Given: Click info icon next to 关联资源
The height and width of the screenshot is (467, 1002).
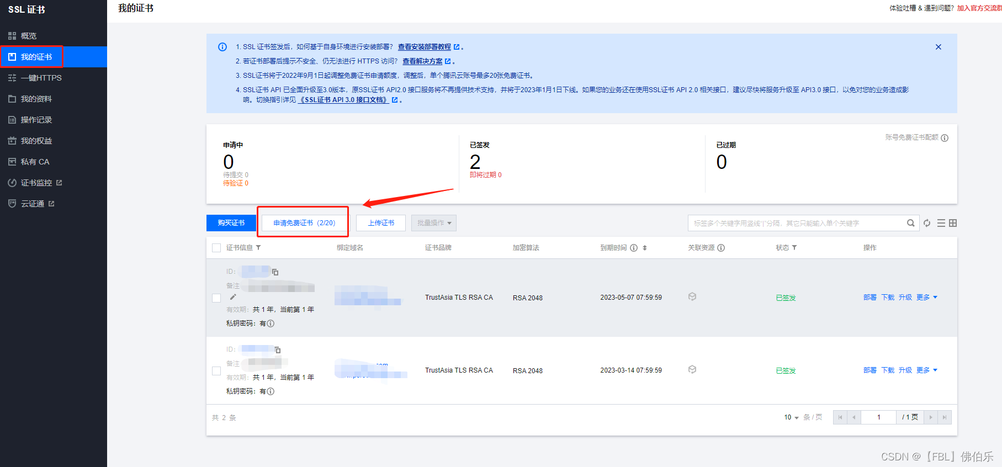Looking at the screenshot, I should coord(721,248).
